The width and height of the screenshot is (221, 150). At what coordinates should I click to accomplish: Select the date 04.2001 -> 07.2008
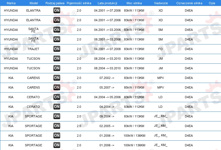coord(107,49)
